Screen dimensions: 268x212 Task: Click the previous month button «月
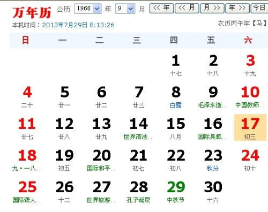187,8
